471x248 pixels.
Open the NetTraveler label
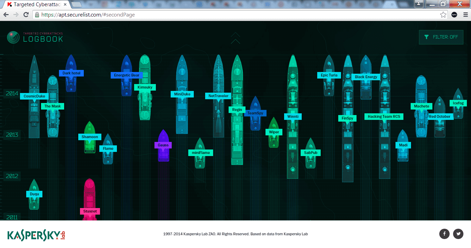219,96
